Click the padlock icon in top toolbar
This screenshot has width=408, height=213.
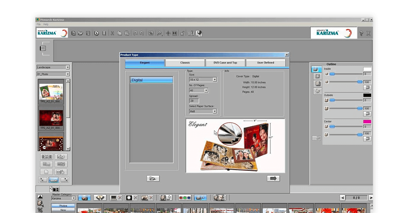pos(183,33)
